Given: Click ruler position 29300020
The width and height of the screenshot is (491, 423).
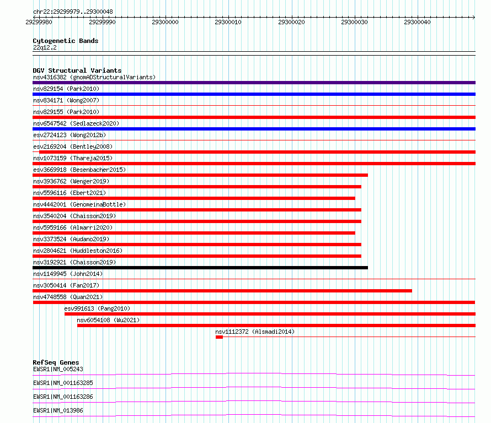Looking at the screenshot, I should (x=291, y=22).
